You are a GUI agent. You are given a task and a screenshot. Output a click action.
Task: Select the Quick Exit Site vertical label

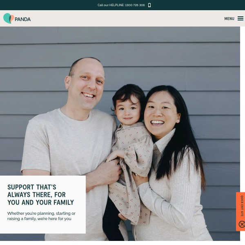pyautogui.click(x=242, y=206)
